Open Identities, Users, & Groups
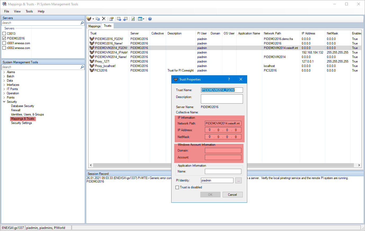 [27, 114]
